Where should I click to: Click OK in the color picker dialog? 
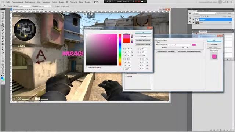tap(143, 33)
